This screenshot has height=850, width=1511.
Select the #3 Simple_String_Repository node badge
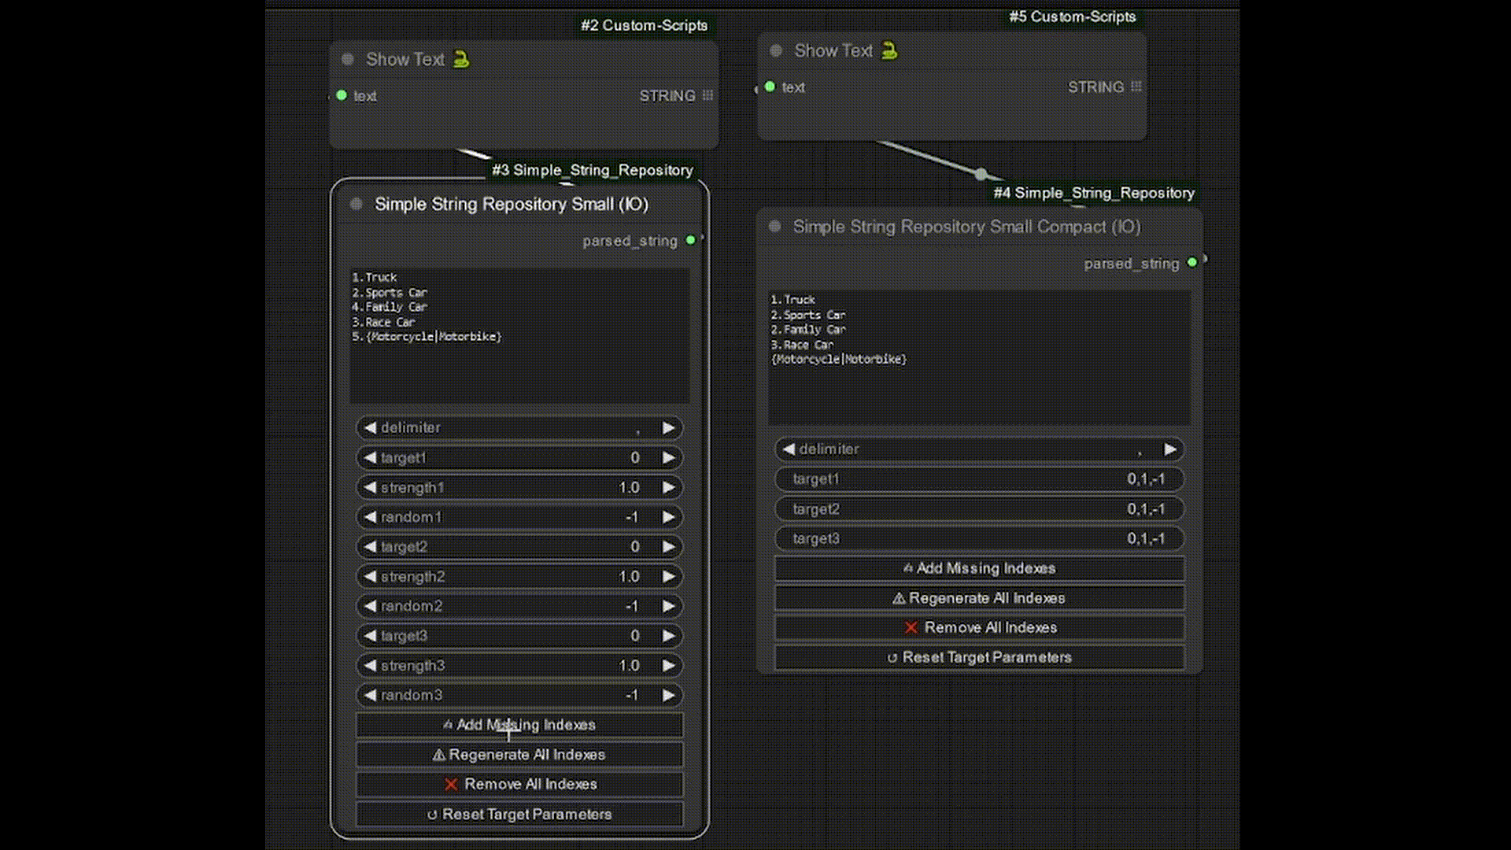pos(592,170)
